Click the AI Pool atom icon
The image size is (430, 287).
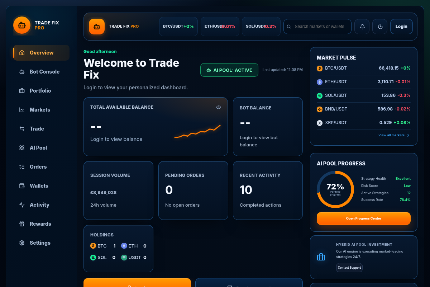(x=22, y=148)
